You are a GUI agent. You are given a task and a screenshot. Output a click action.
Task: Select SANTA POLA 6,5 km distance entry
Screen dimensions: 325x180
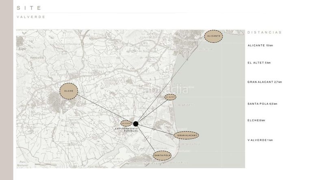(x=262, y=104)
